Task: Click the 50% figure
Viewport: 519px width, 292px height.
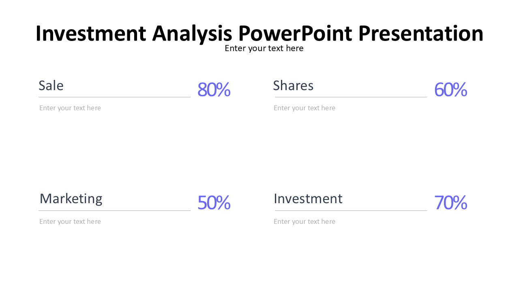Action: click(214, 203)
